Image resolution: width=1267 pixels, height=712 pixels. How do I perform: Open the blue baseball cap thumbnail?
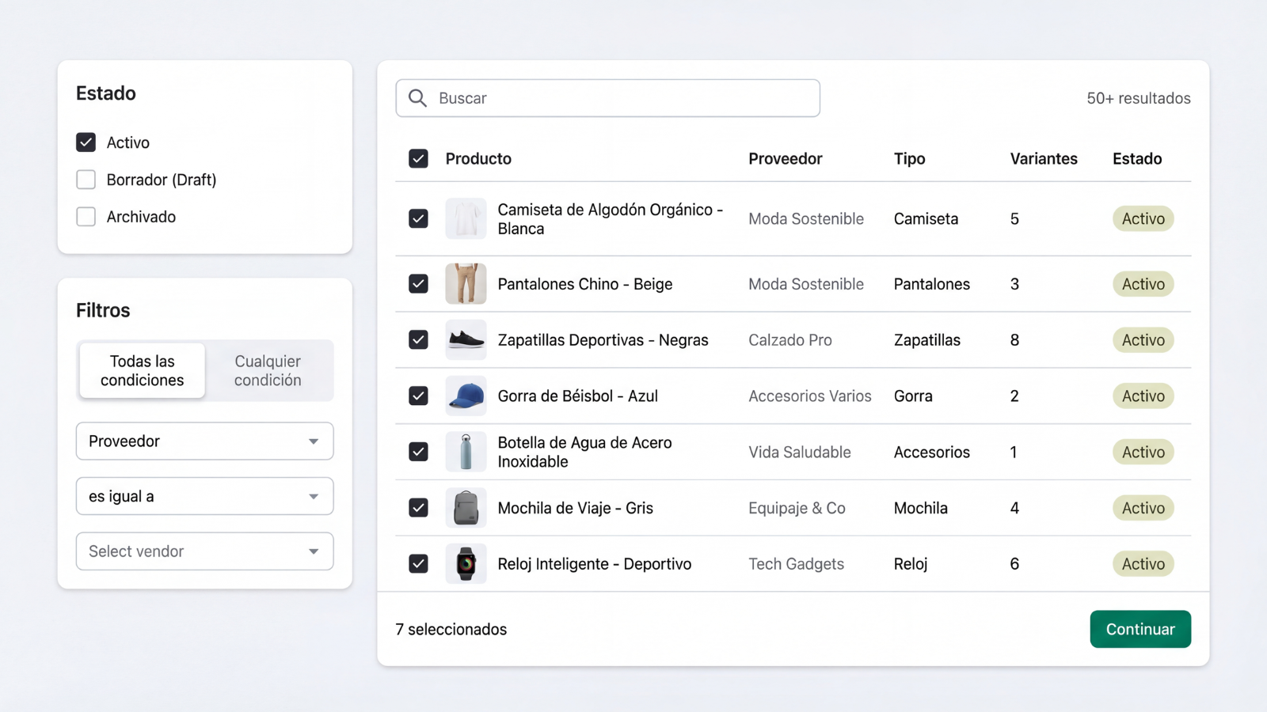[x=466, y=396]
